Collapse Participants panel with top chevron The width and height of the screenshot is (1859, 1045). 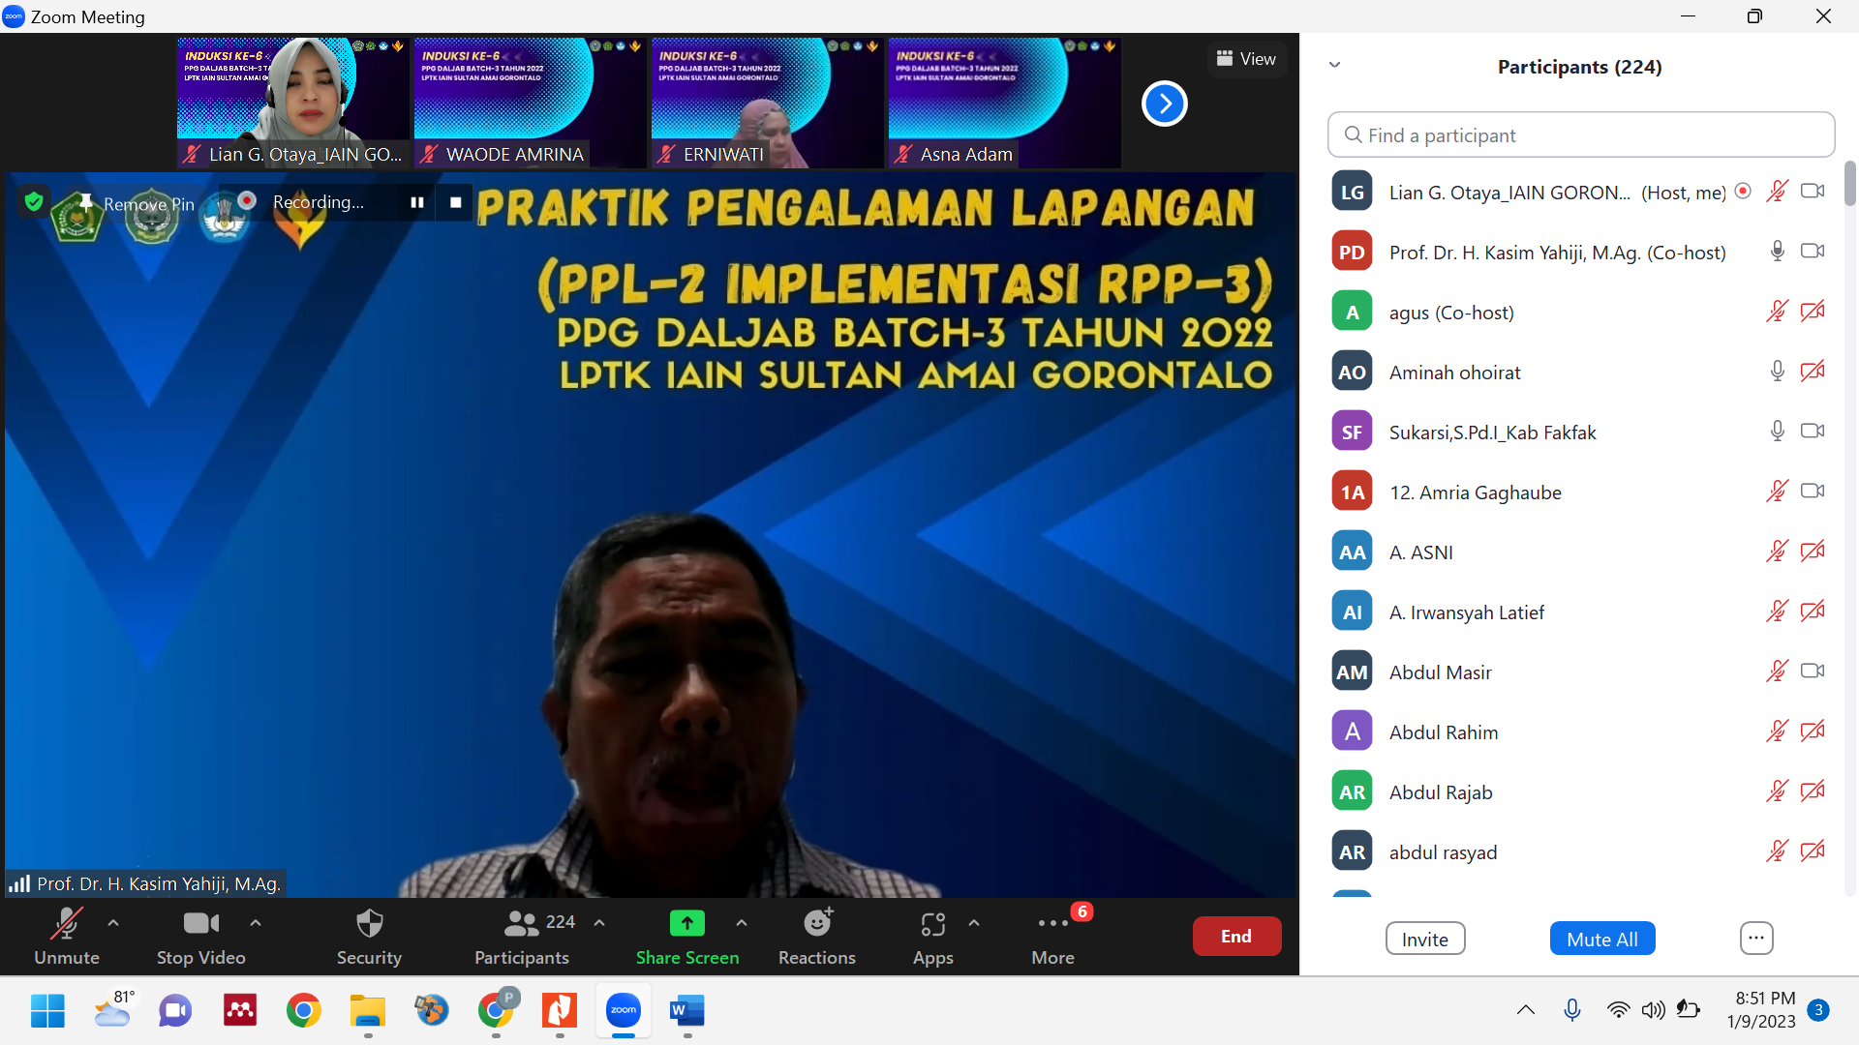(1334, 65)
